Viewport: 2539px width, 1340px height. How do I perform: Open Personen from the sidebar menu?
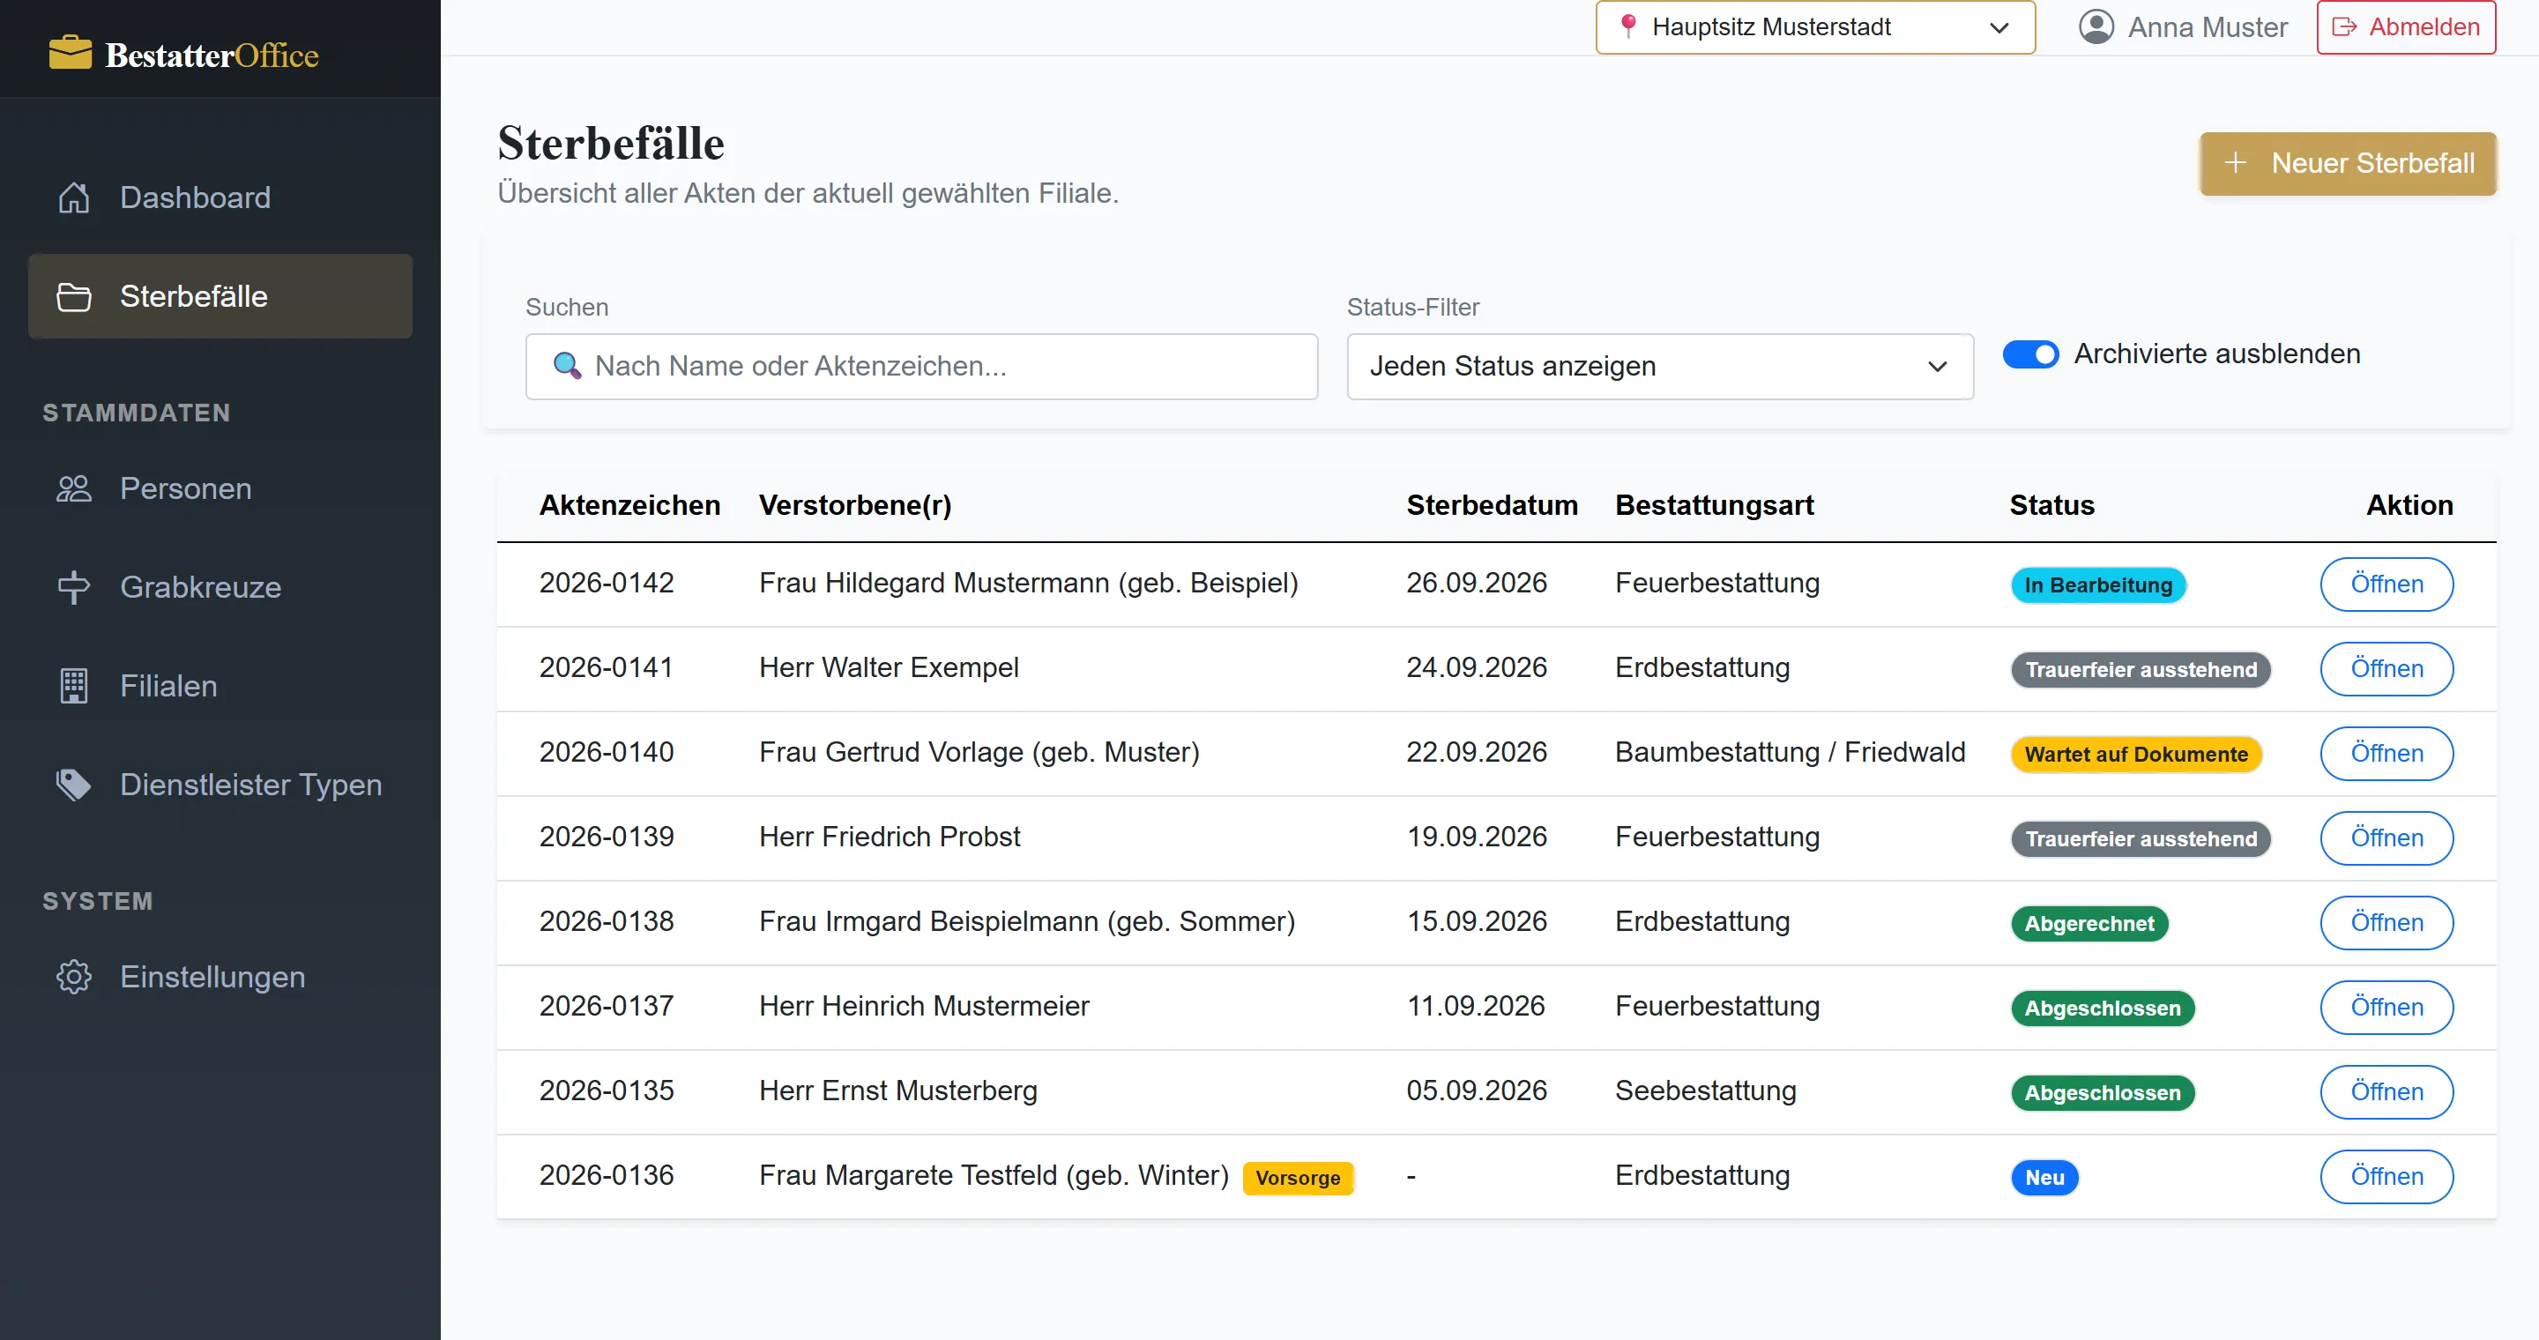tap(220, 488)
